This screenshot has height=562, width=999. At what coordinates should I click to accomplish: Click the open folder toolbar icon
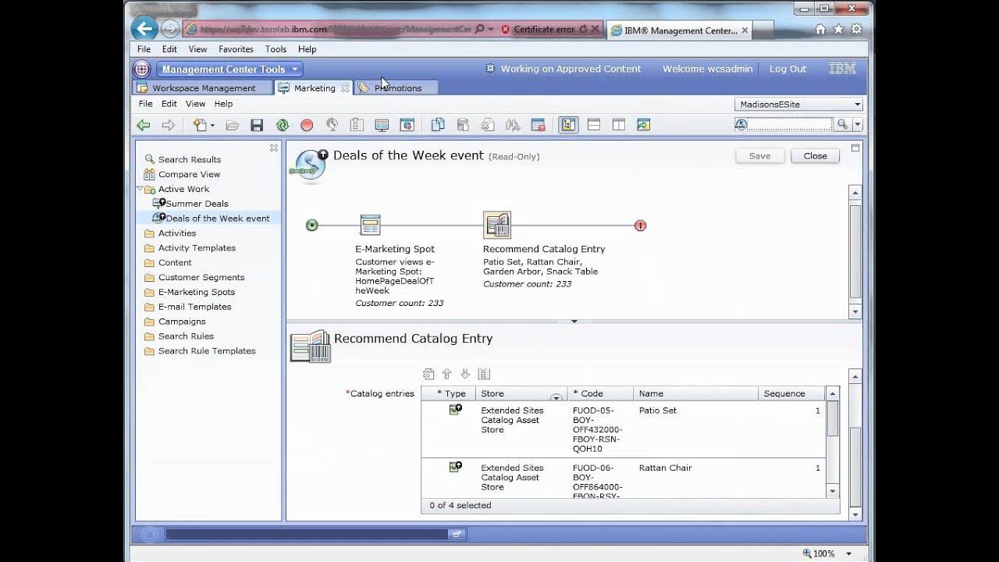[x=232, y=125]
